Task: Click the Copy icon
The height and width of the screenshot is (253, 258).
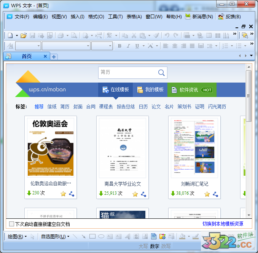Action: [x=125, y=35]
